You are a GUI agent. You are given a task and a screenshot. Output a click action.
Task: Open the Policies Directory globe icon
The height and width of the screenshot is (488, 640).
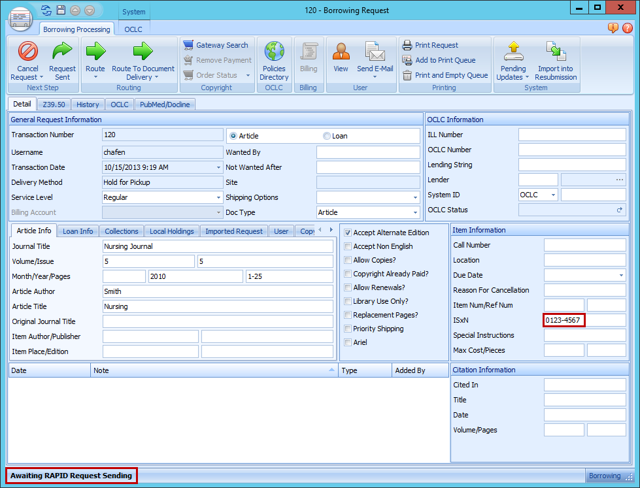274,52
